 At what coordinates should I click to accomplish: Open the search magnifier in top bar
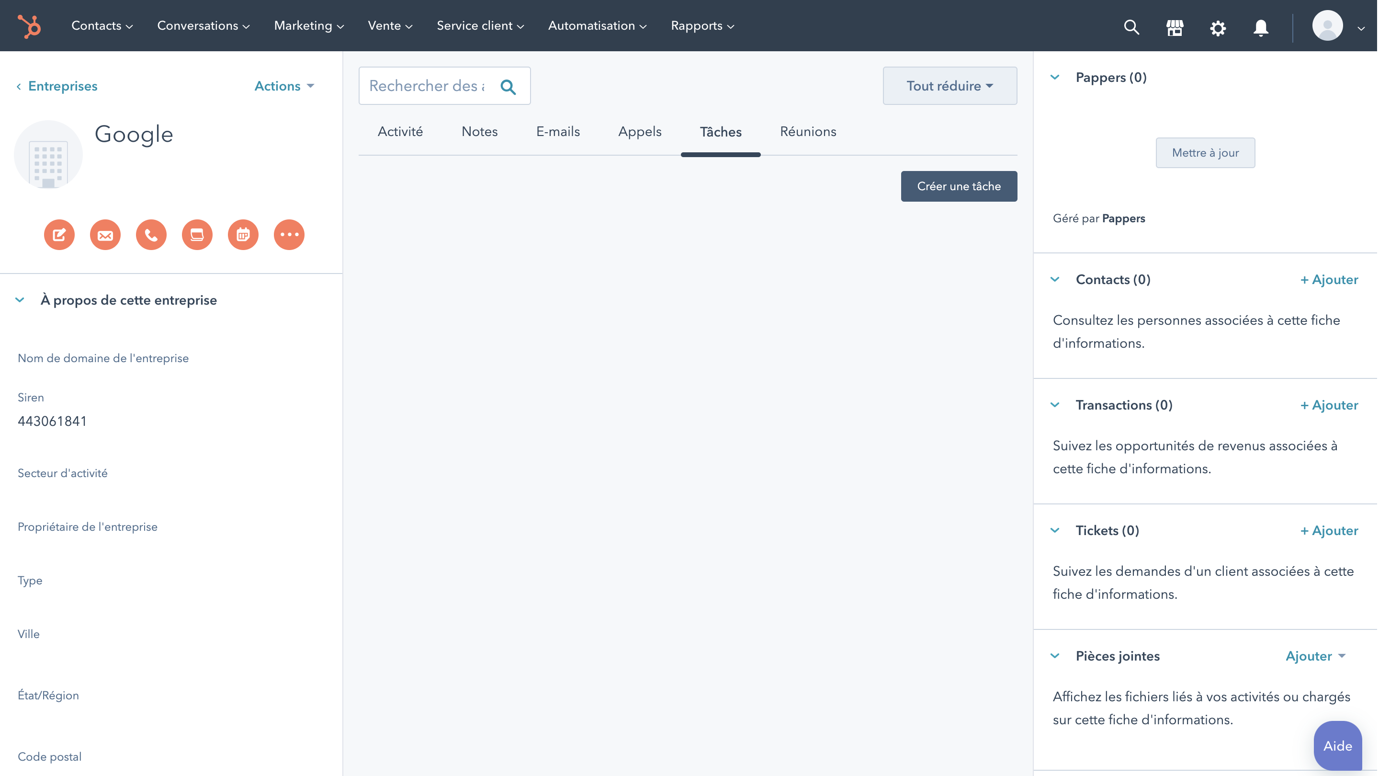(1131, 27)
